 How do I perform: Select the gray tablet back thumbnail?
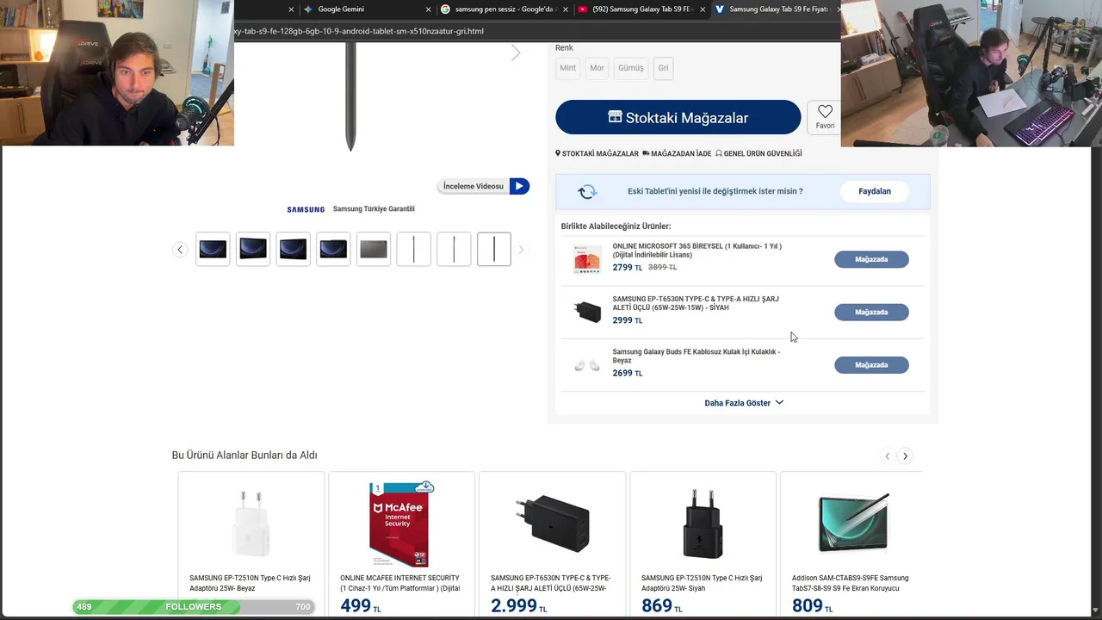pos(374,249)
